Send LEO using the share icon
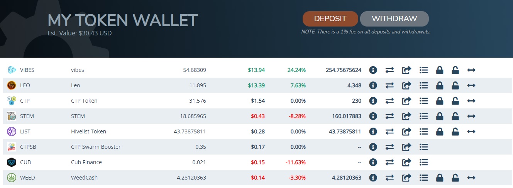The image size is (513, 188). pyautogui.click(x=406, y=85)
